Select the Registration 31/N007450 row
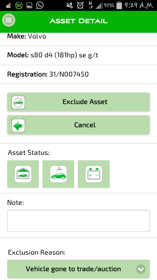The height and width of the screenshot is (280, 157). 78,74
